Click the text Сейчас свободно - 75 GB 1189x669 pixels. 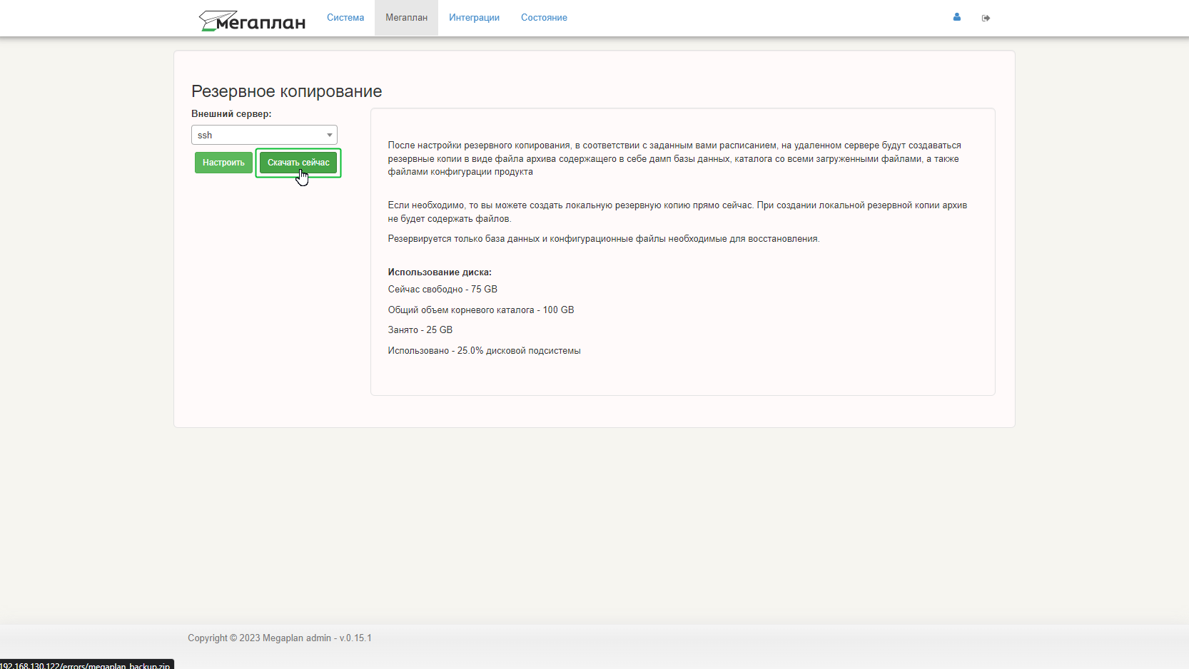pos(442,290)
